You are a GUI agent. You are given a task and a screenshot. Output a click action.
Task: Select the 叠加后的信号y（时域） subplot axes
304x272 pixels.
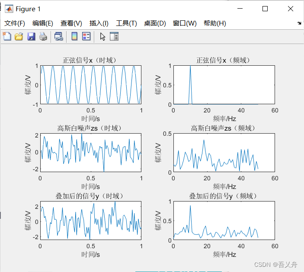[91, 221]
